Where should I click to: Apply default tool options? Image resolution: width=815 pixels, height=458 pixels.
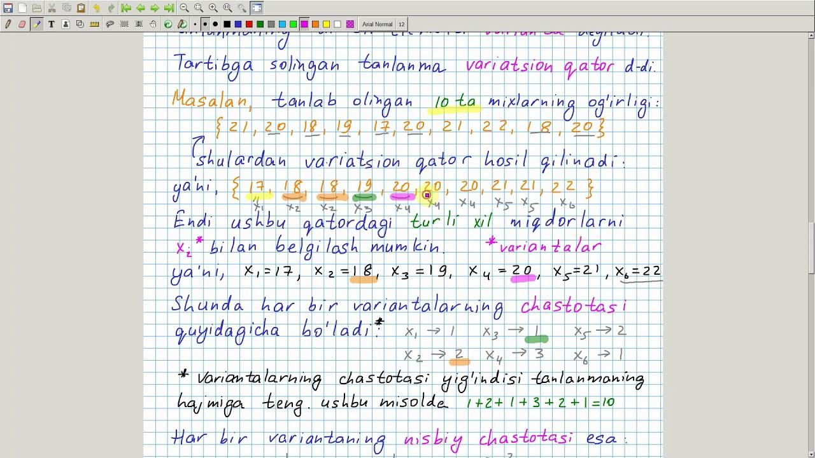[168, 24]
